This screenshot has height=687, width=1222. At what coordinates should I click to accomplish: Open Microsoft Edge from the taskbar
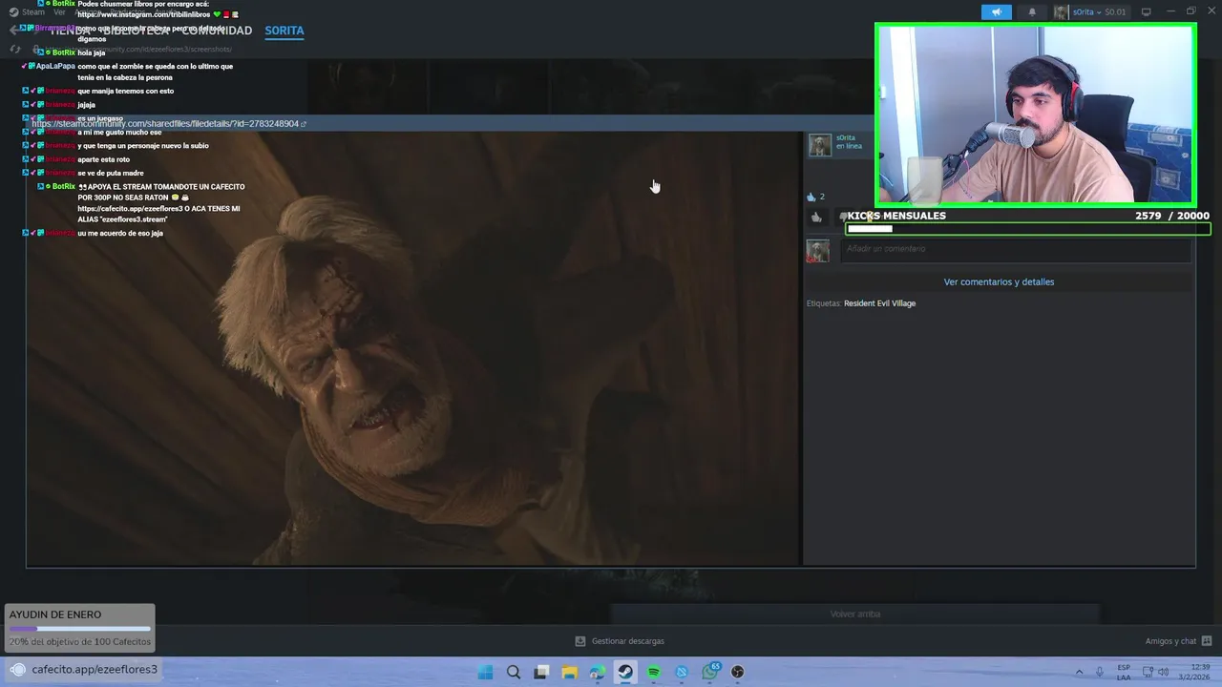[x=597, y=672]
